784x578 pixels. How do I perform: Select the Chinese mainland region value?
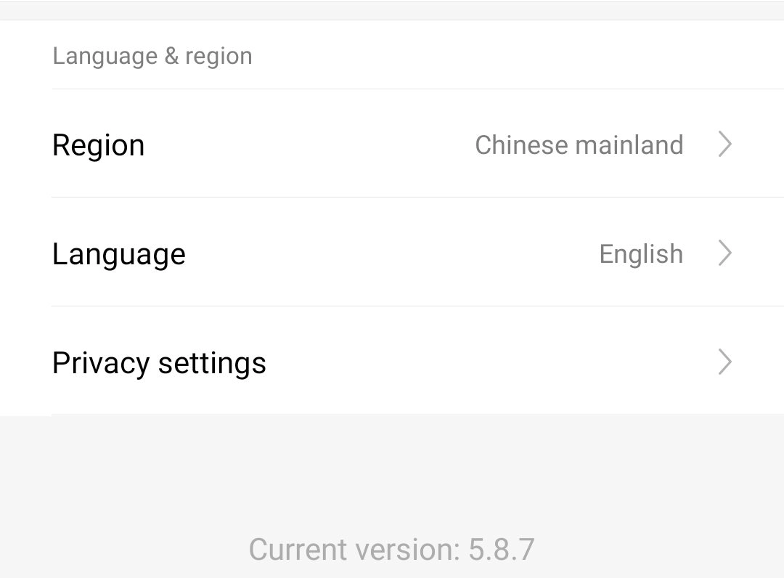(x=579, y=144)
